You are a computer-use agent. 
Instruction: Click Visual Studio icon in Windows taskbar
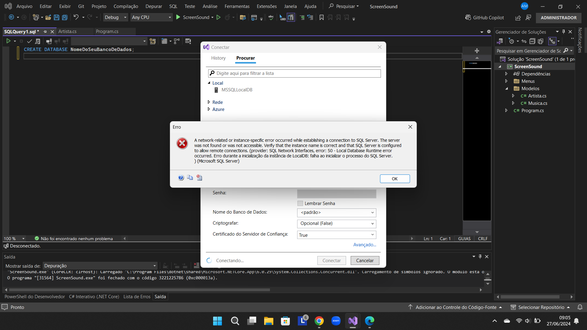pos(353,321)
